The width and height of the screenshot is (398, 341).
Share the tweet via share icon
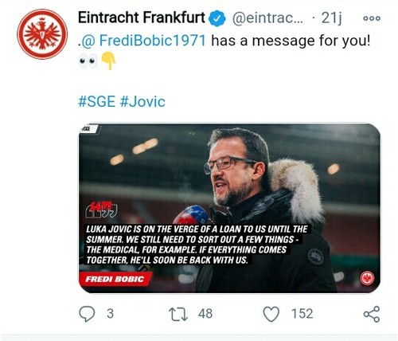coord(372,314)
